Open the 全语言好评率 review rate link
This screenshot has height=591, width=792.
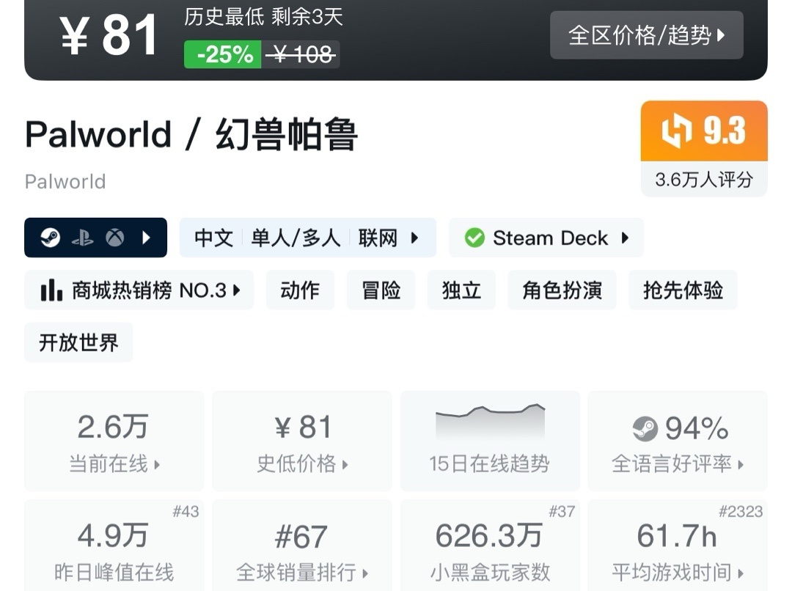(x=678, y=463)
